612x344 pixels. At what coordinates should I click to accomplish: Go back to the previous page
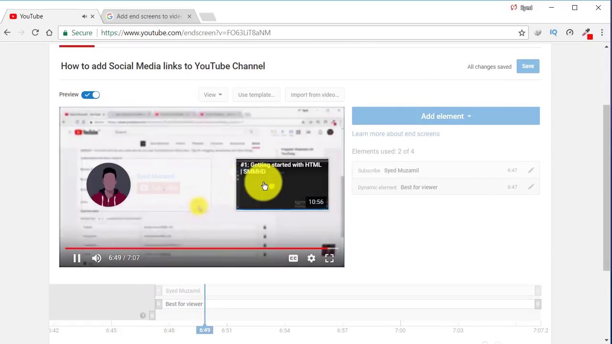pyautogui.click(x=7, y=32)
